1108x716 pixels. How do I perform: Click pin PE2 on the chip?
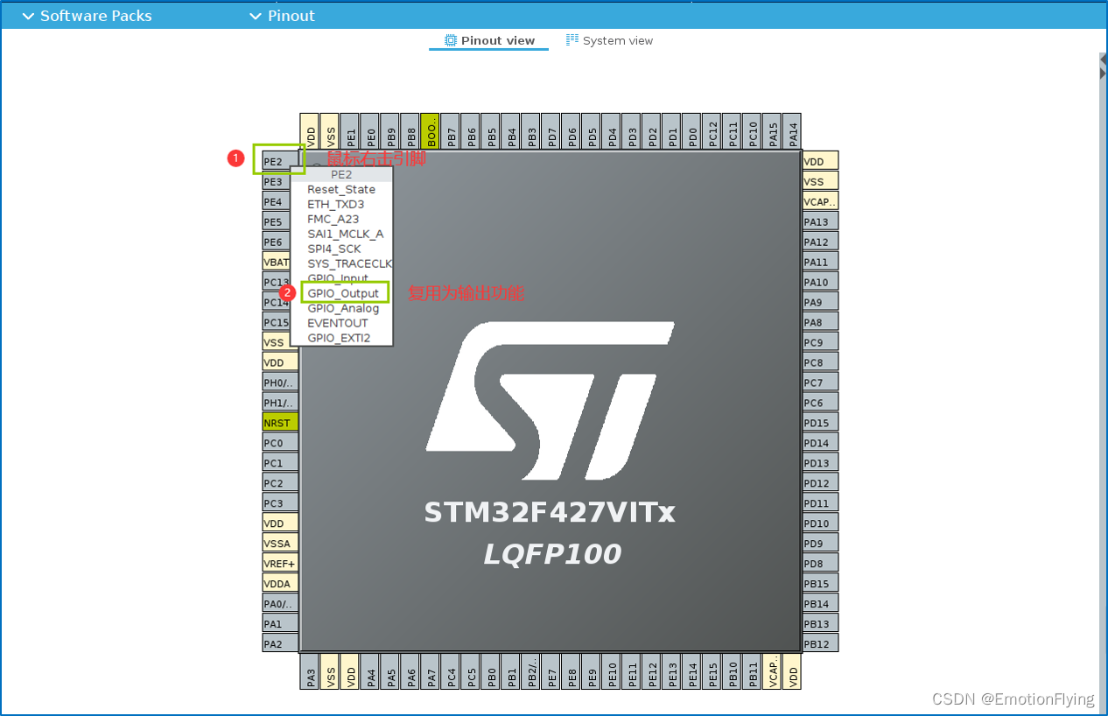(x=277, y=160)
